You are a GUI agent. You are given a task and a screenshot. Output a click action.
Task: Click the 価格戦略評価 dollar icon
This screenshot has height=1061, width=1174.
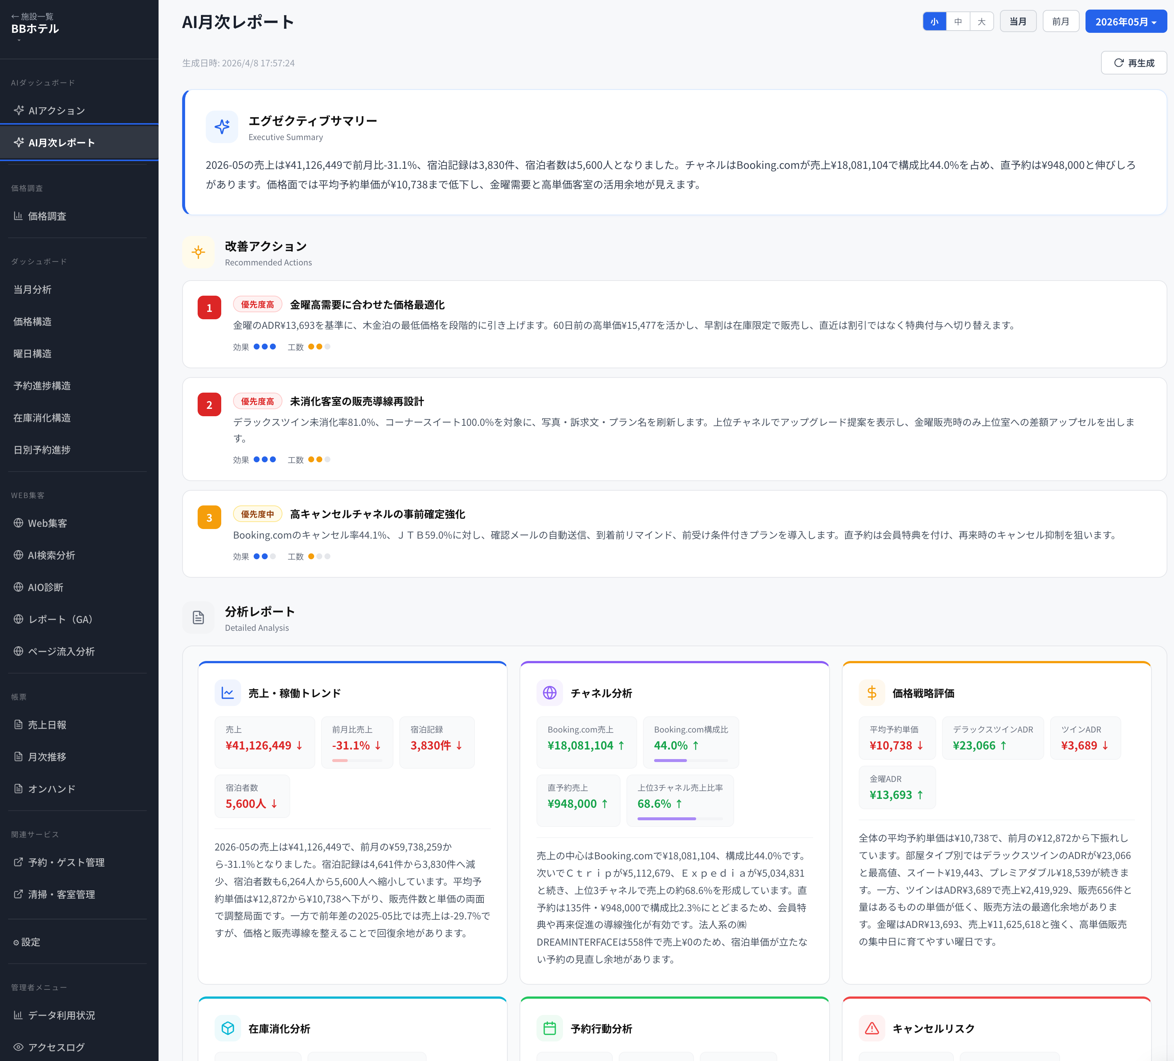pos(872,693)
